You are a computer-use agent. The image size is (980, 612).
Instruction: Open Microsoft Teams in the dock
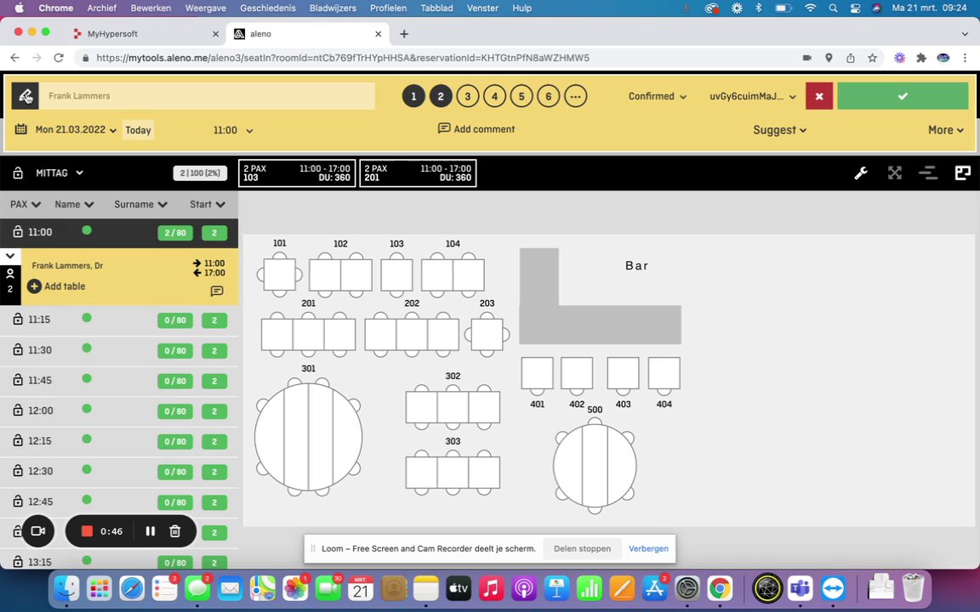pyautogui.click(x=800, y=588)
